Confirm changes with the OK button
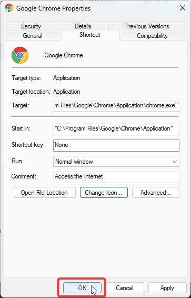Image resolution: width=191 pixels, height=298 pixels. (82, 288)
